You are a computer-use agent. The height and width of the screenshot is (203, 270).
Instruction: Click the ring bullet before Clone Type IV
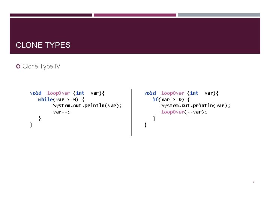[x=18, y=66]
